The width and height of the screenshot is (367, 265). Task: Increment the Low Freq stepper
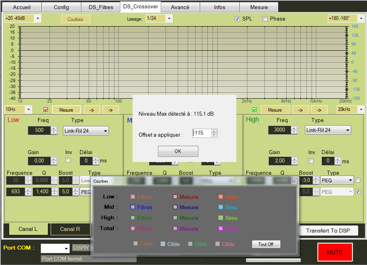pos(54,128)
